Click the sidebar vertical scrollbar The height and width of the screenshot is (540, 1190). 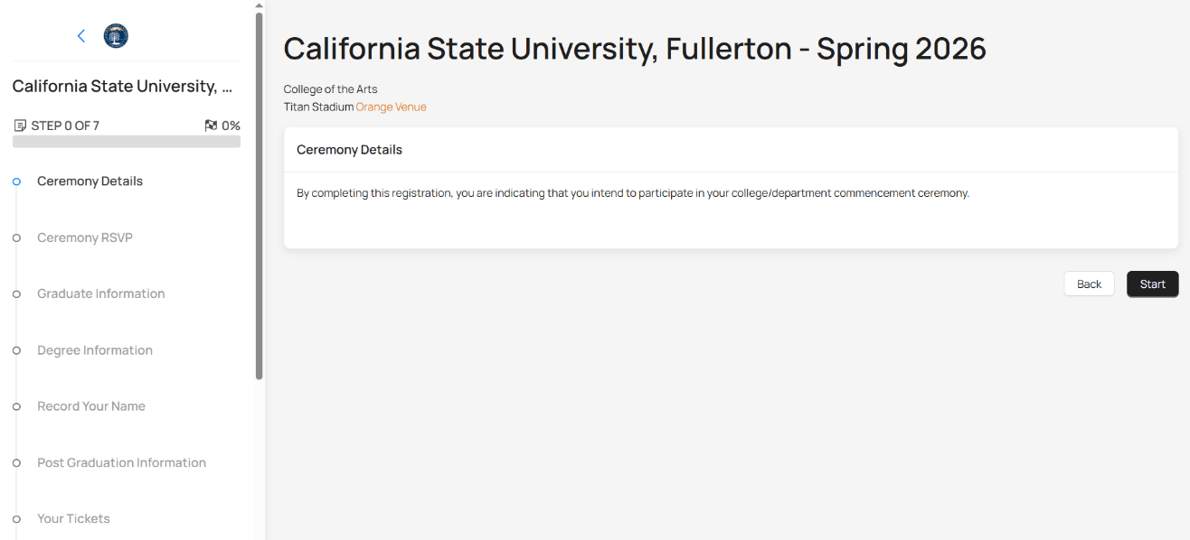pyautogui.click(x=260, y=194)
